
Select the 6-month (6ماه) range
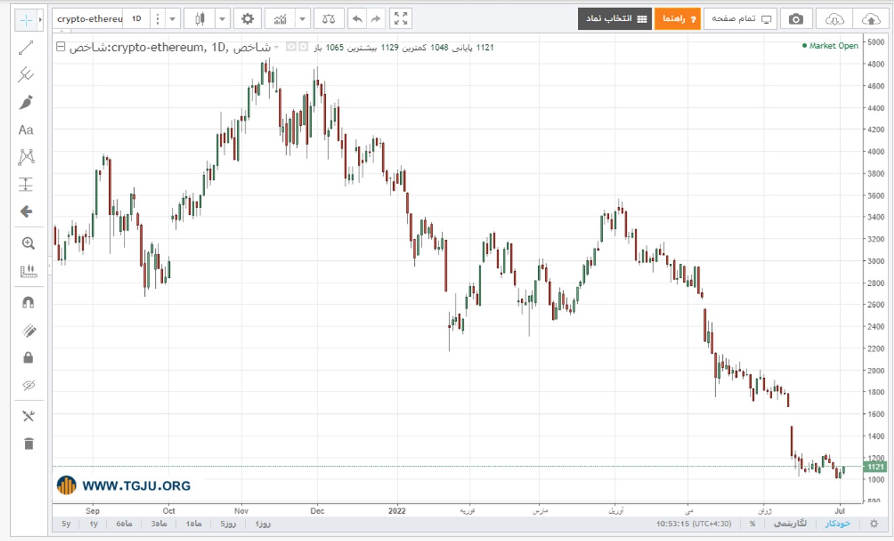pos(125,524)
